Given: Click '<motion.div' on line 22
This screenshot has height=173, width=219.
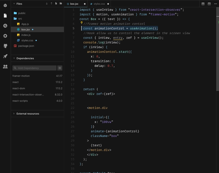Looking at the screenshot, I should pos(97,108).
